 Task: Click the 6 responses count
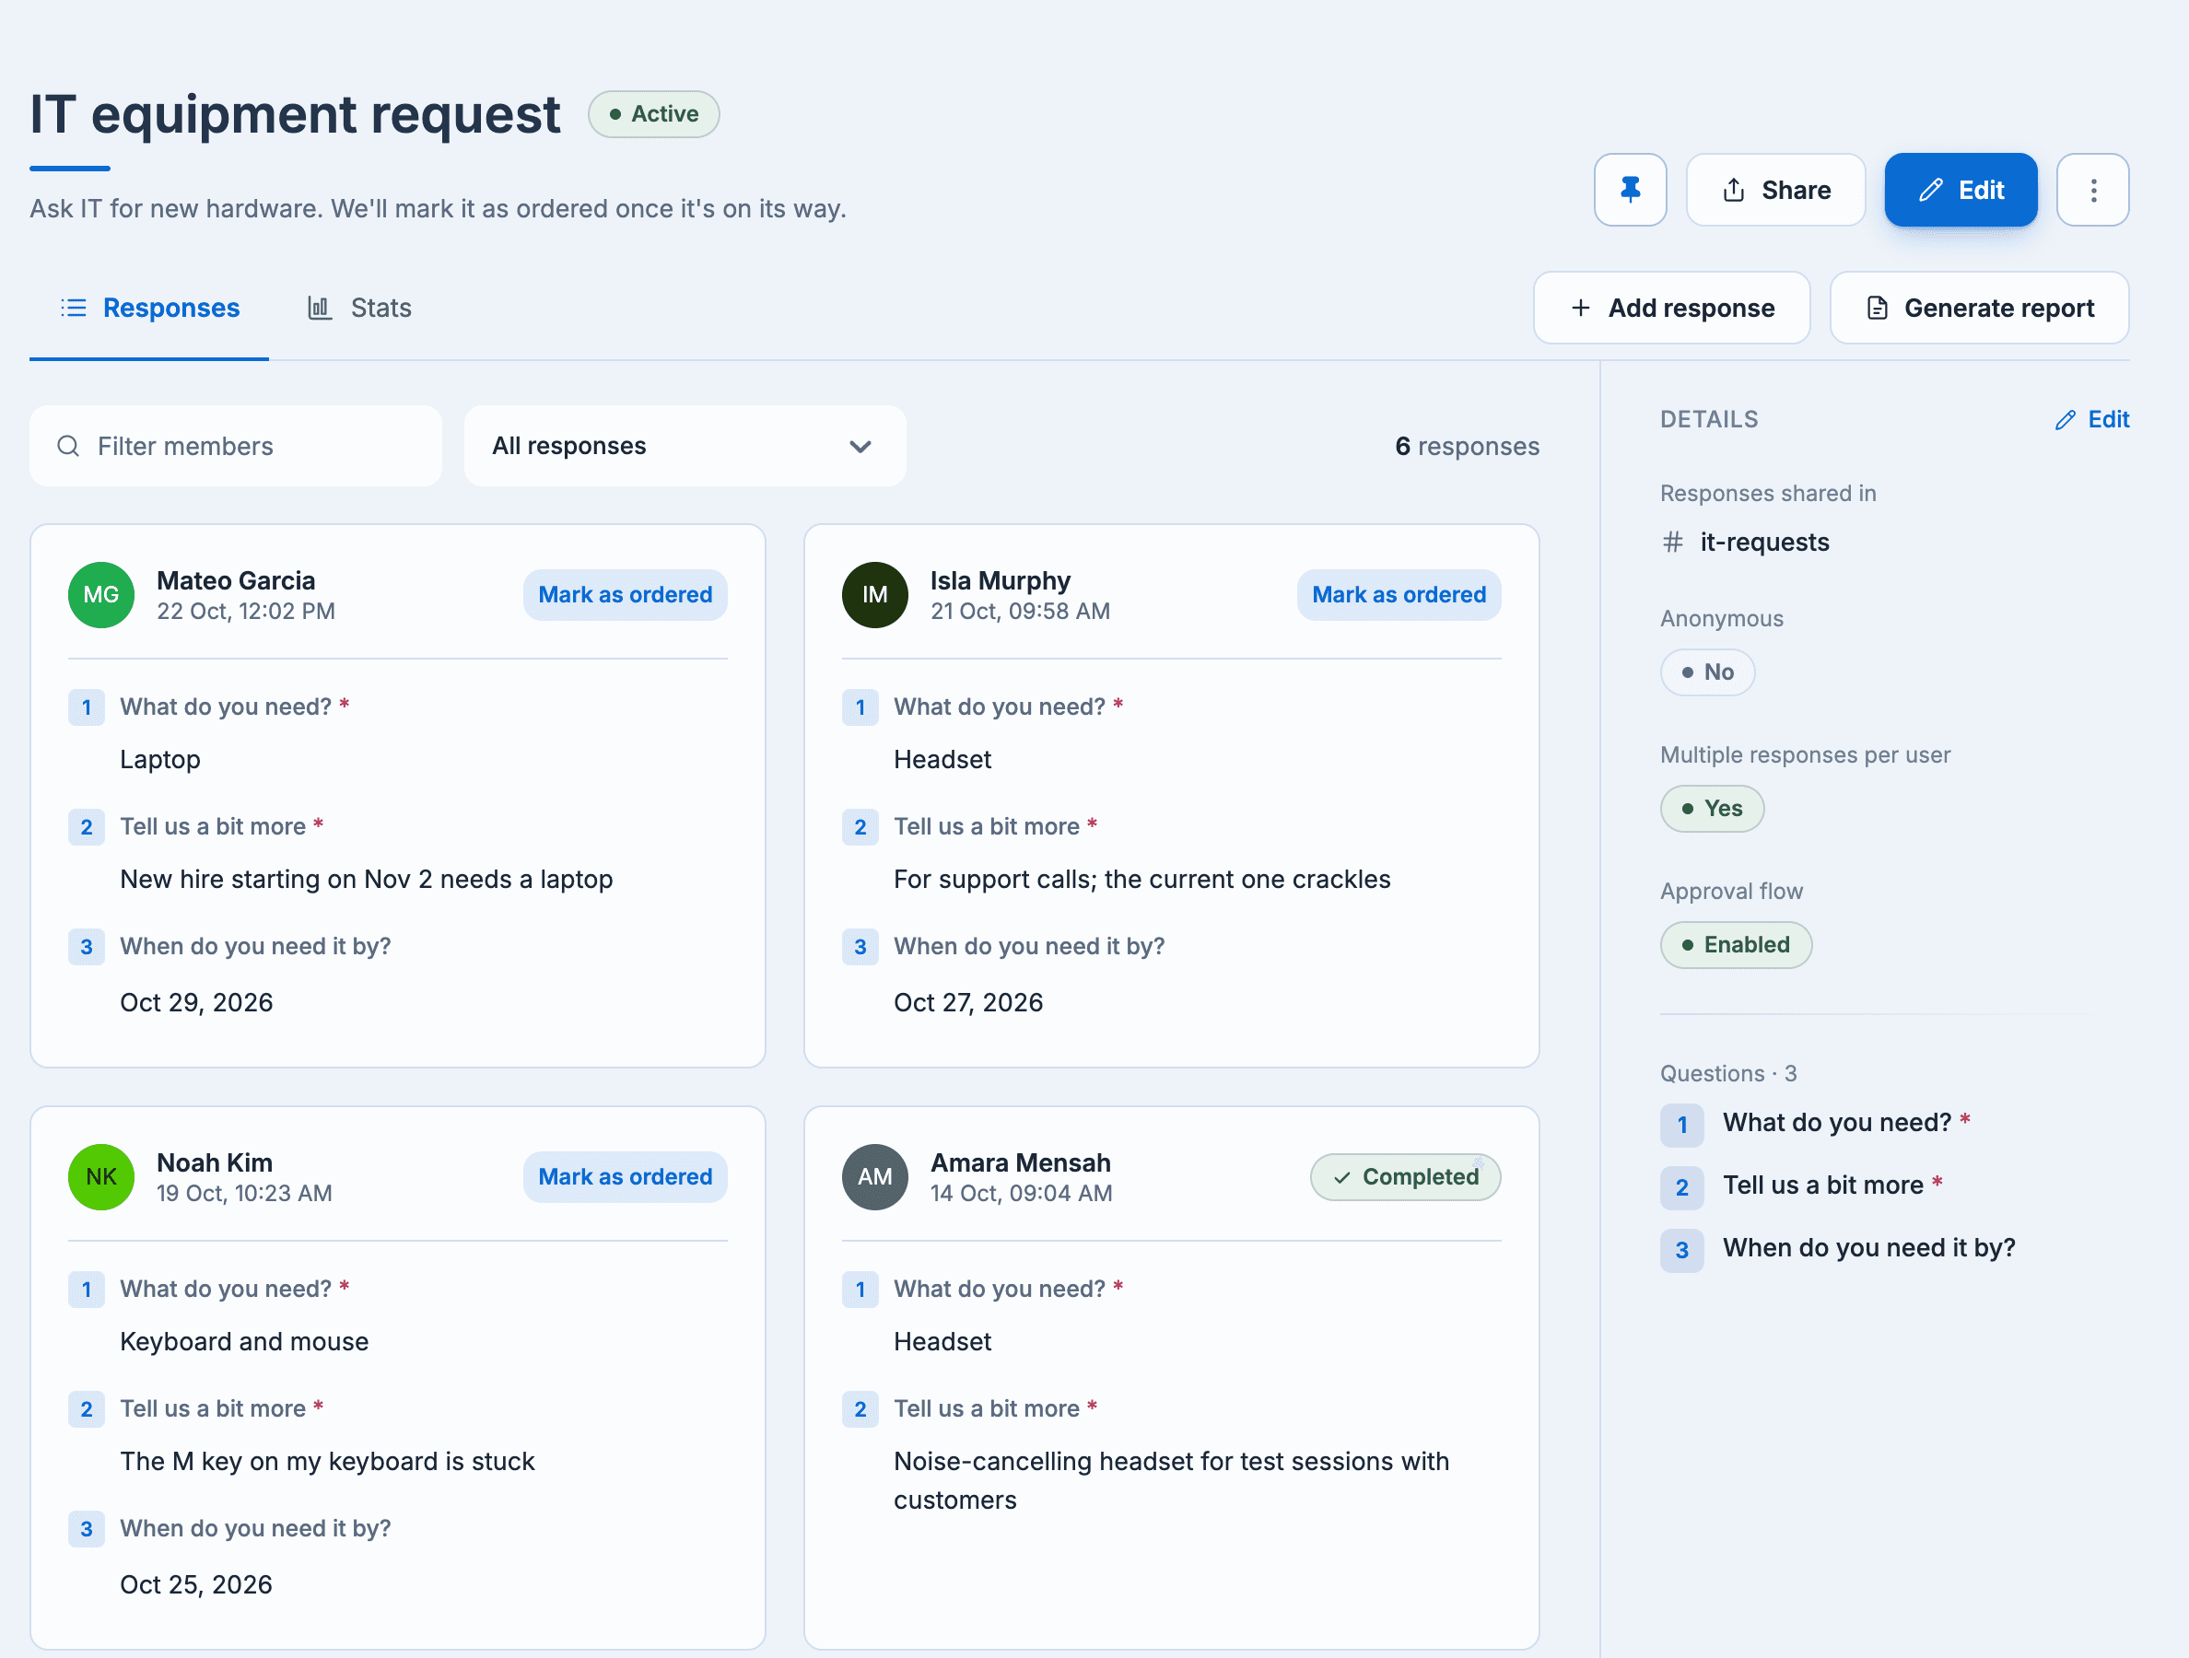click(1468, 446)
